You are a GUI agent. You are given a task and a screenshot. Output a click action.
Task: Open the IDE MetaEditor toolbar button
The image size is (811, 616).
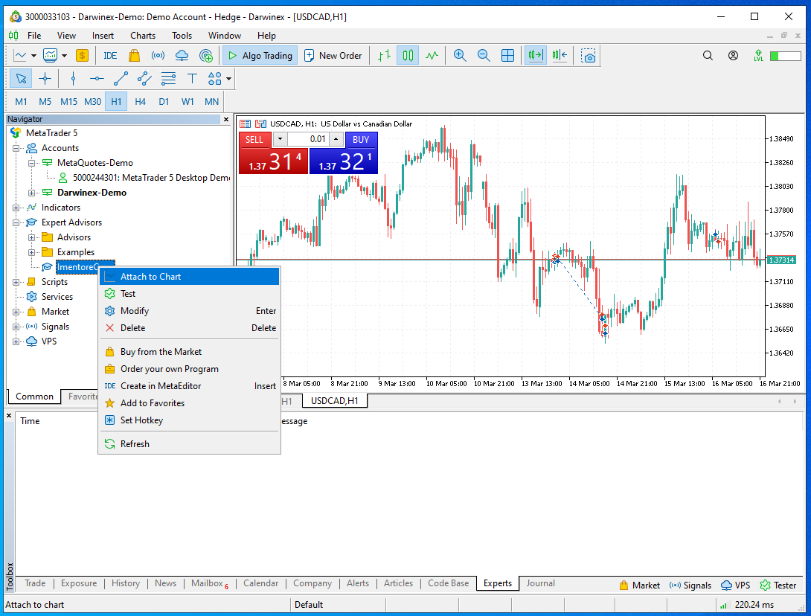tap(110, 55)
